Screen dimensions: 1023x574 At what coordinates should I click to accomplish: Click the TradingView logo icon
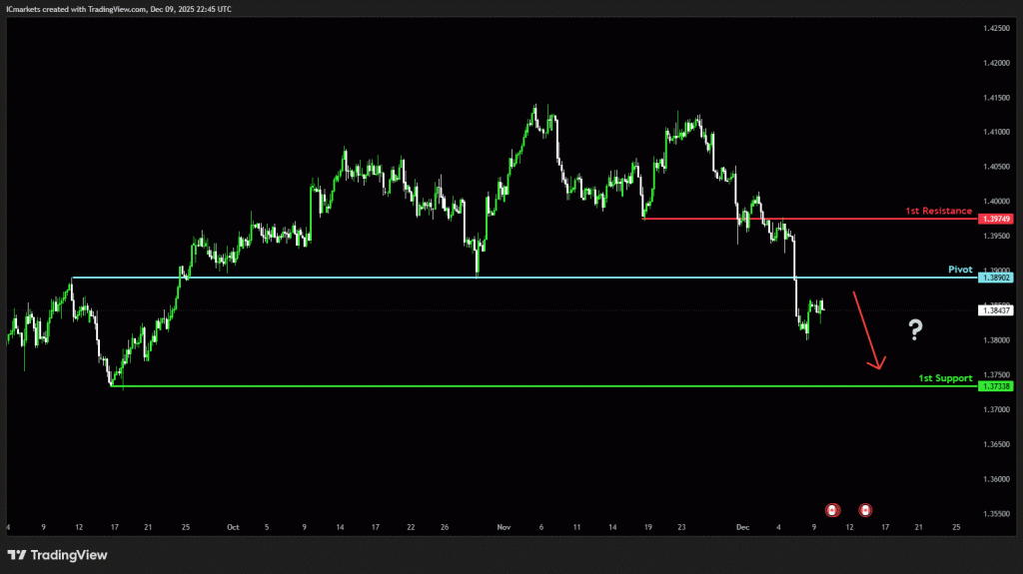17,555
